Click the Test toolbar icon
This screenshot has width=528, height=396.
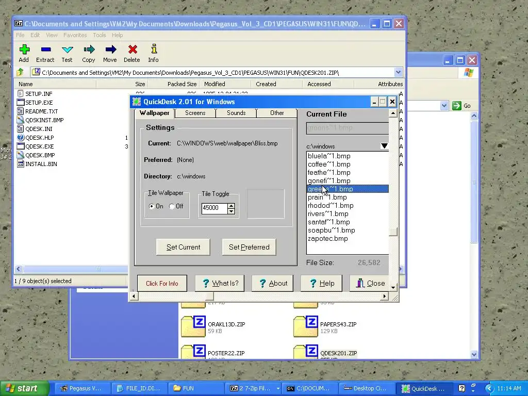coord(68,49)
